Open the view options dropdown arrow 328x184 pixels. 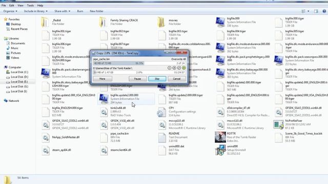[x=309, y=11]
